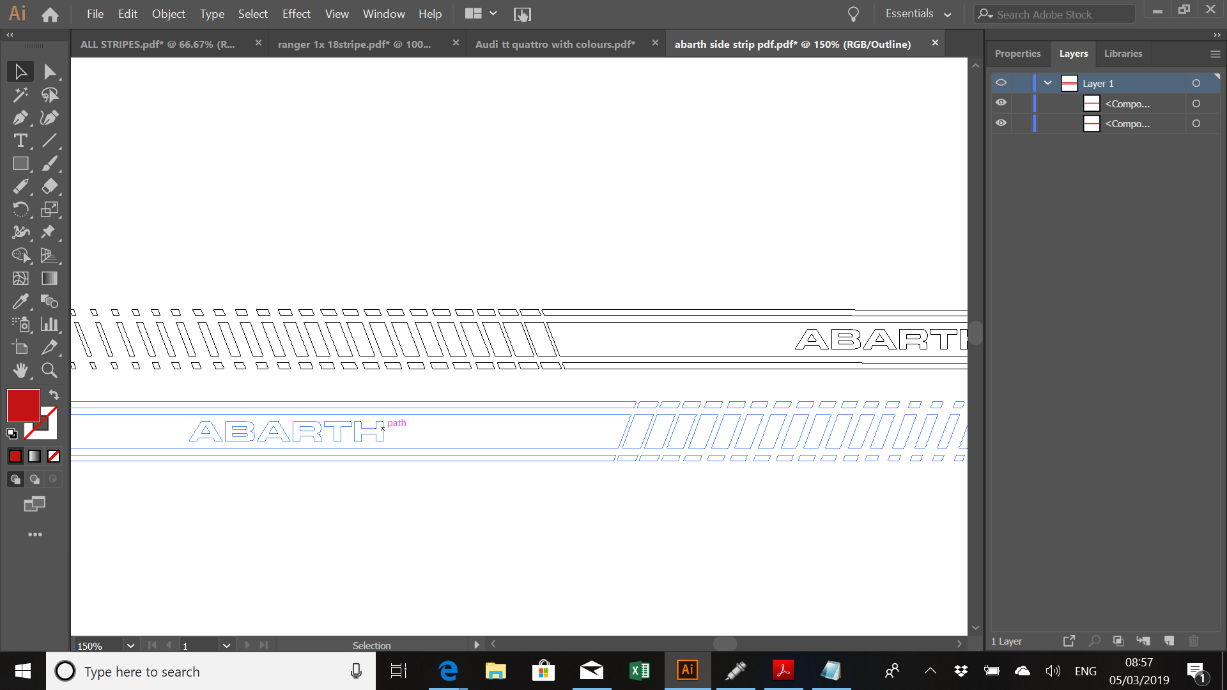Screen dimensions: 1227x690
Task: Apply solid Color mode swatch
Action: 15,456
